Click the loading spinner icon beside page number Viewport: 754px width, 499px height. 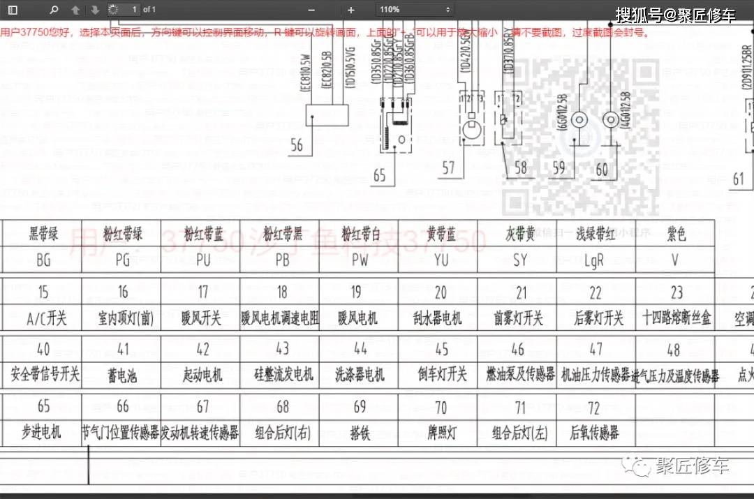pyautogui.click(x=112, y=9)
